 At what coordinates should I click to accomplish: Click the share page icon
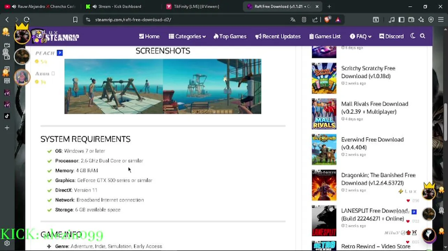[x=315, y=20]
